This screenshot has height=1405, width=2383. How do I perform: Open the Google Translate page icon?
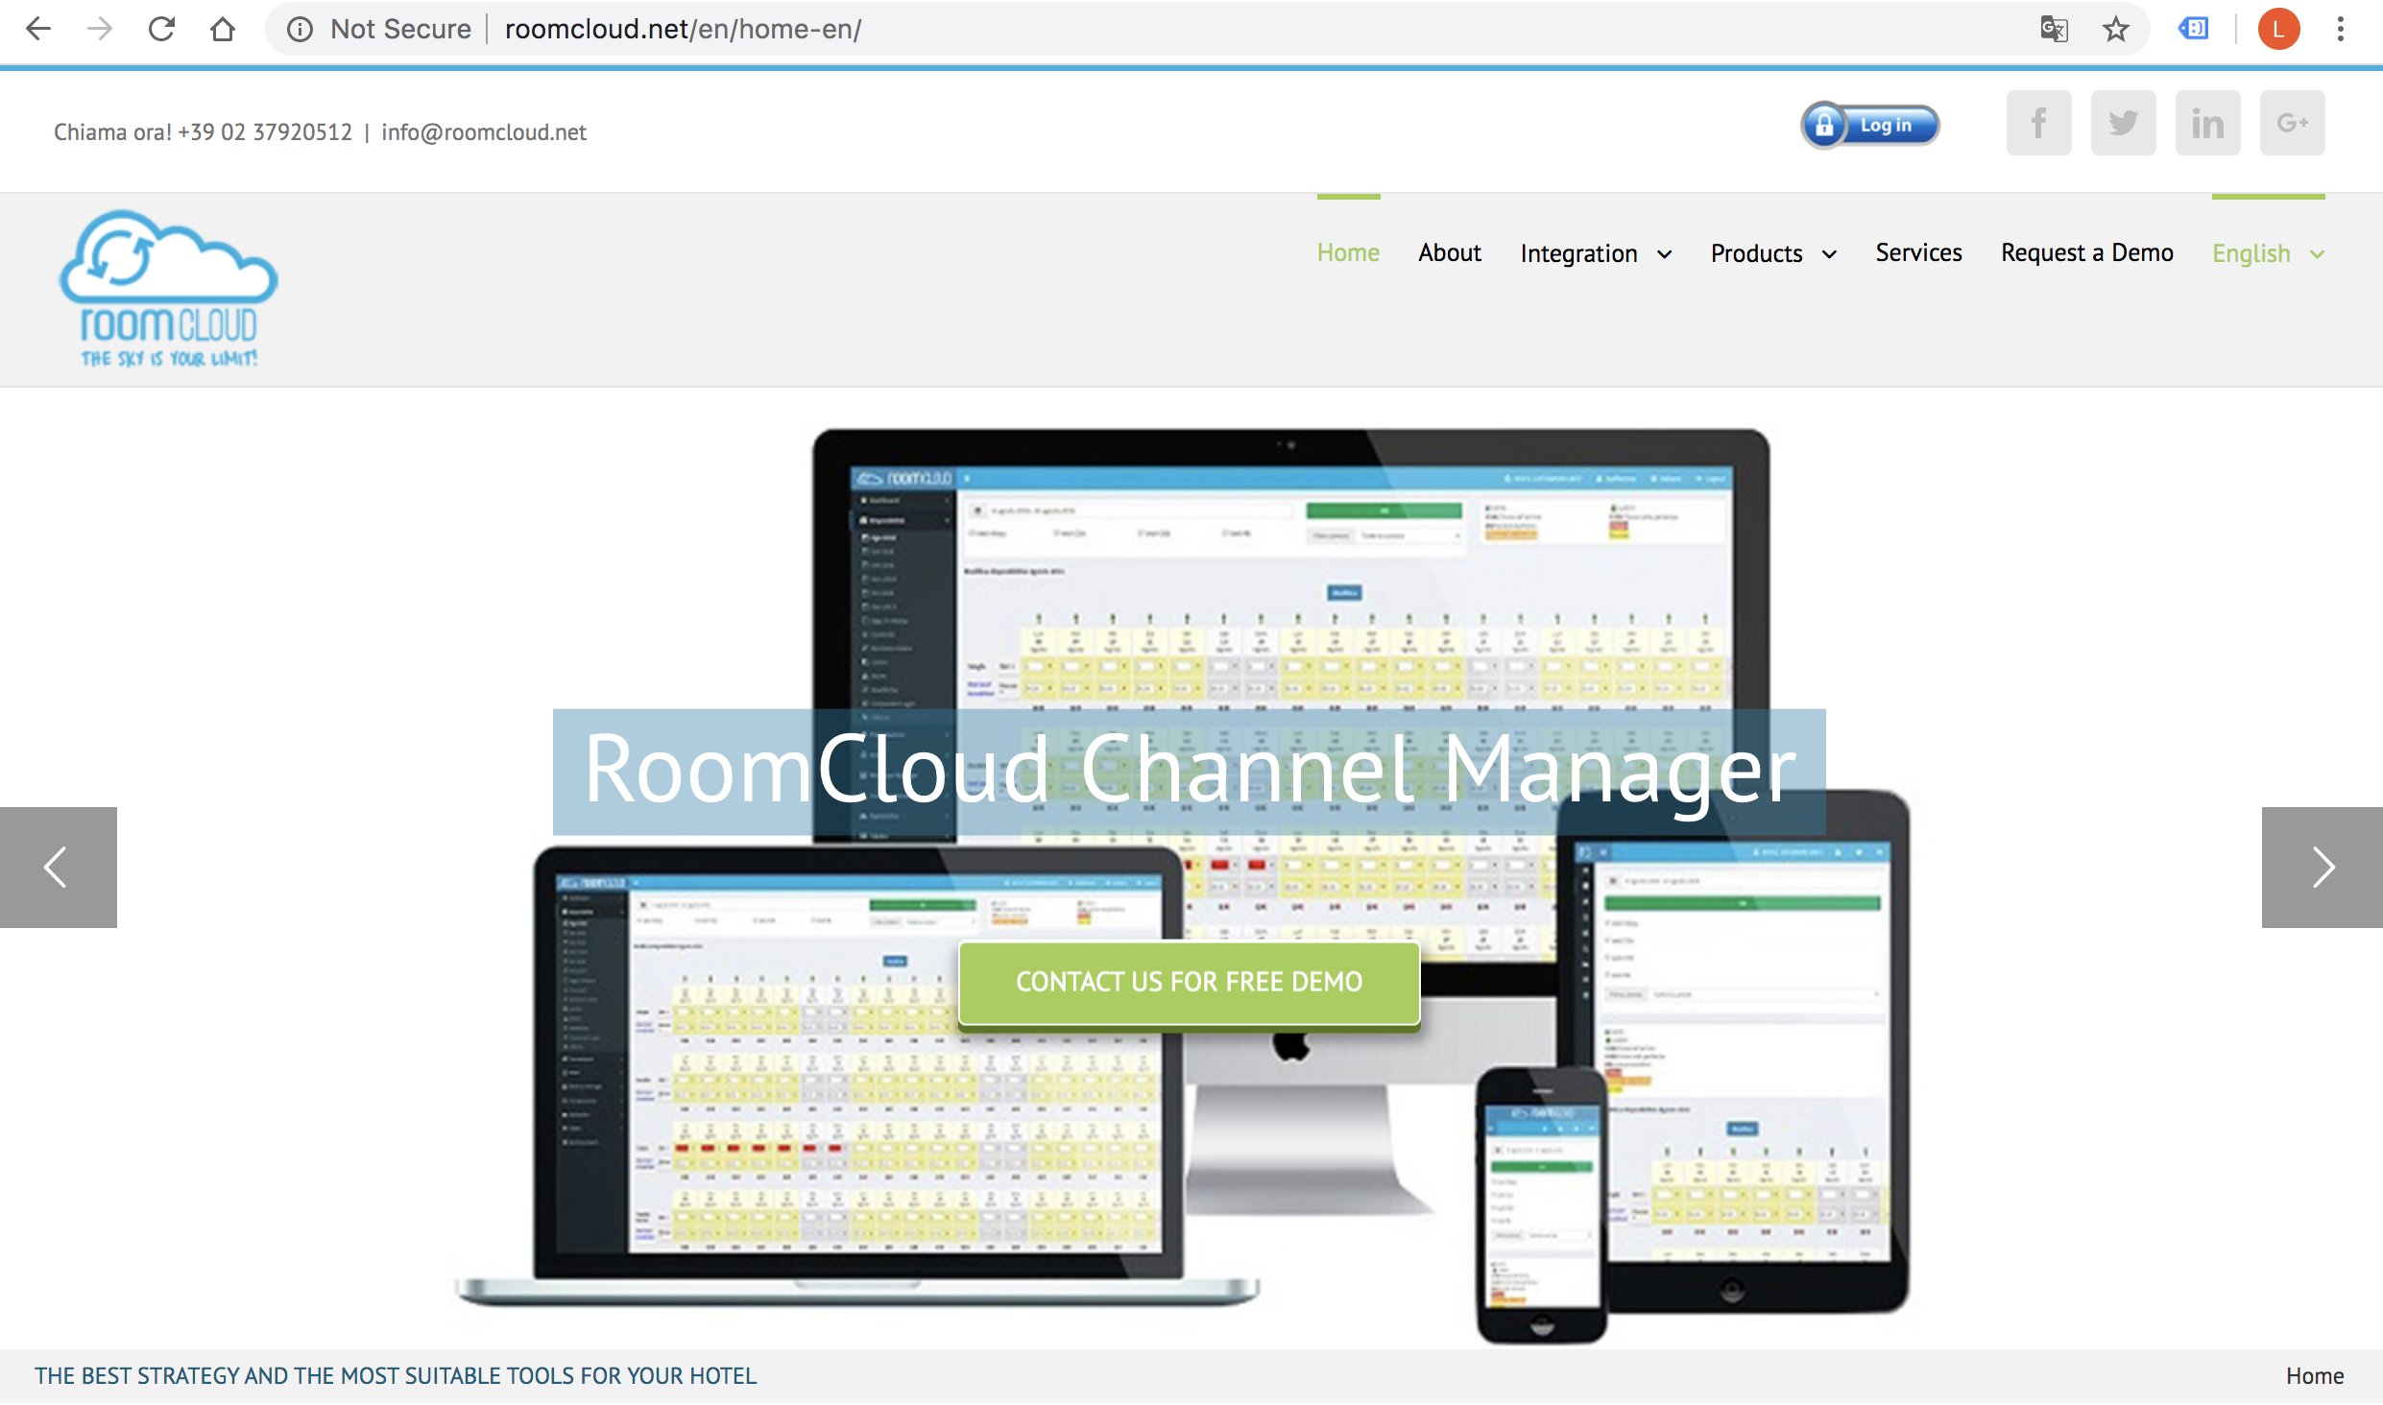pos(2054,29)
